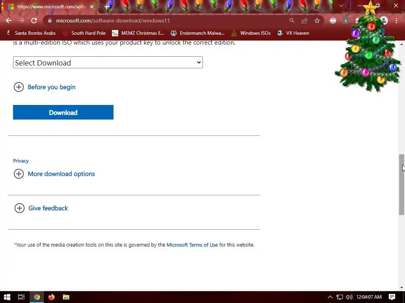Open VX Heaven bookmark
This screenshot has width=405, height=303.
point(293,33)
